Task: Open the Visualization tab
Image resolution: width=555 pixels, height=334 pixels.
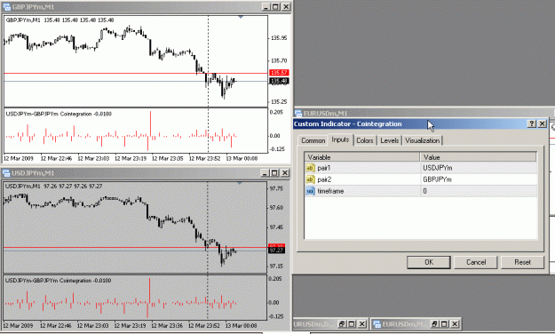Action: point(423,140)
